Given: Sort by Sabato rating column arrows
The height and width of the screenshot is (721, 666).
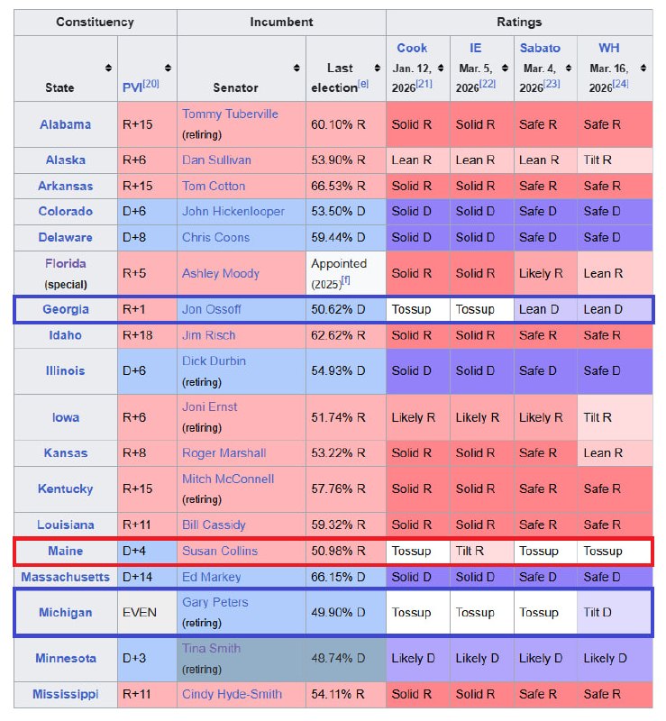Looking at the screenshot, I should coord(568,68).
